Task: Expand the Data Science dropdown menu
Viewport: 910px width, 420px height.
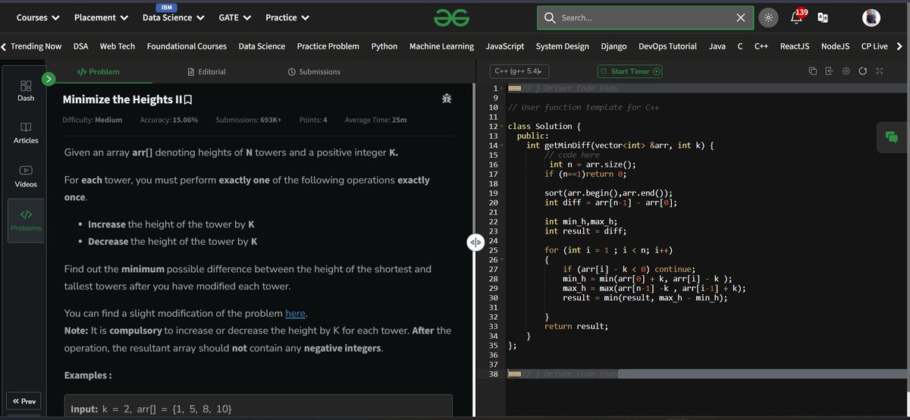Action: click(174, 17)
